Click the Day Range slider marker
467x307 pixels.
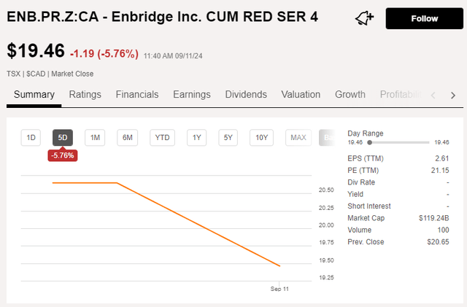click(369, 143)
